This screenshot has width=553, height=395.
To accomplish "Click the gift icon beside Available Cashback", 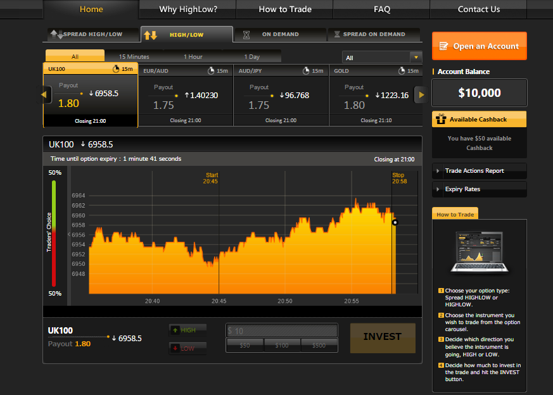I will (441, 119).
